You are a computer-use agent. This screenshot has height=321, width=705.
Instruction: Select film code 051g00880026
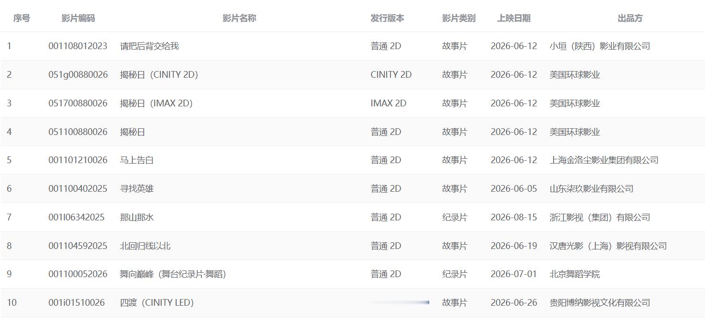78,75
